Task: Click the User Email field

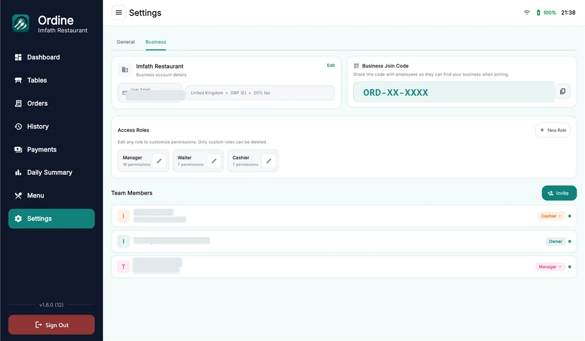Action: [x=150, y=93]
